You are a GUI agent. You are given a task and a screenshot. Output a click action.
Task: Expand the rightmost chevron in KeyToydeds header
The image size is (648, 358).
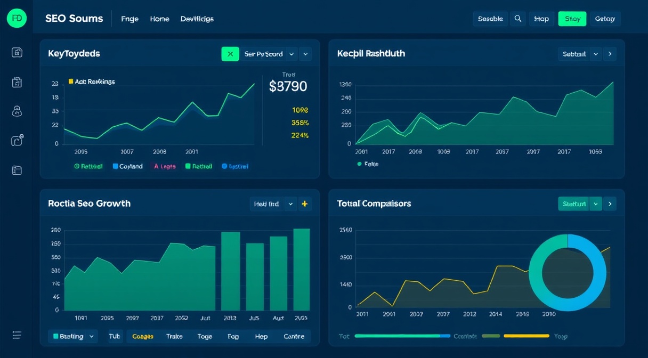coord(305,54)
